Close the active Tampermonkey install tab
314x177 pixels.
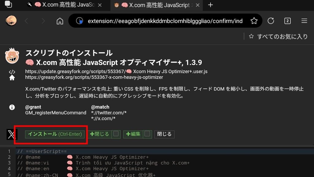tap(198, 5)
